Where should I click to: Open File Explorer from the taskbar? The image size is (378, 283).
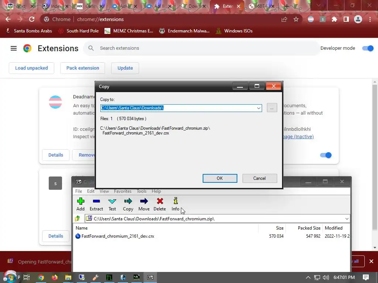click(68, 277)
